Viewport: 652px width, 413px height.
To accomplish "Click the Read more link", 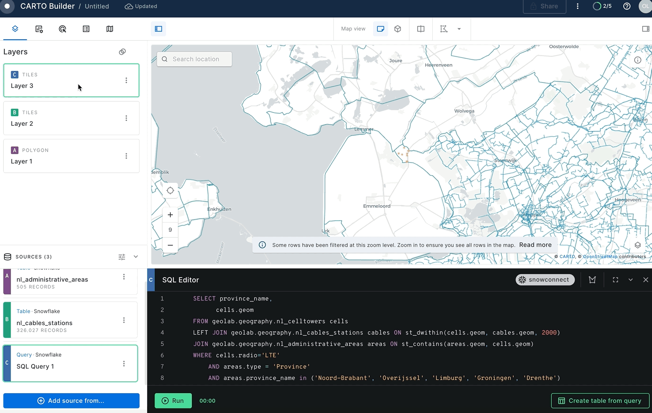I will pyautogui.click(x=535, y=245).
